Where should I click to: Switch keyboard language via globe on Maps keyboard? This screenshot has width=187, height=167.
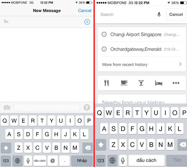tap(112, 160)
